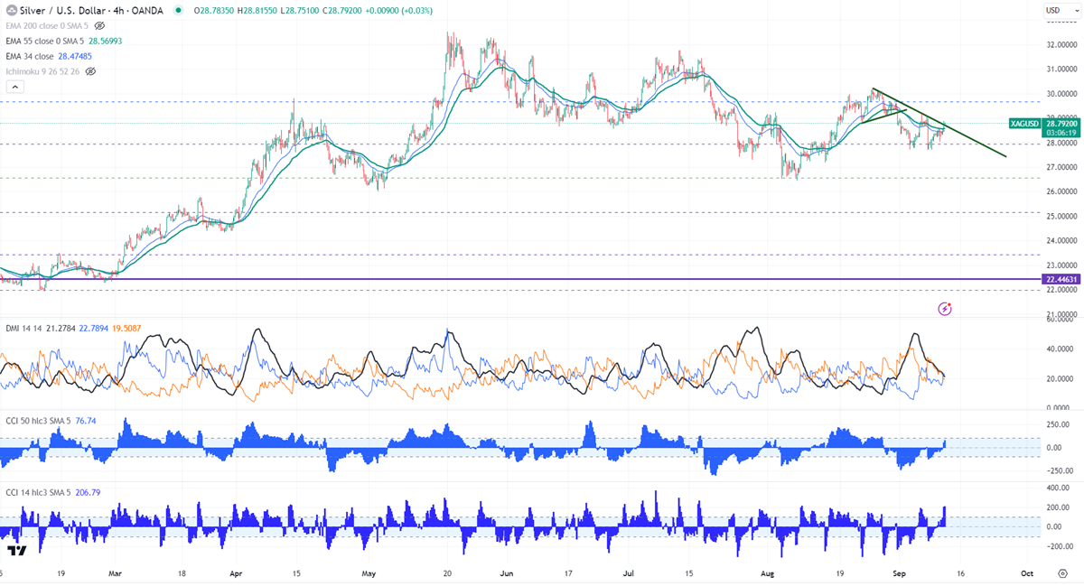
Task: Click the Oct date on the time axis
Action: click(x=1027, y=572)
